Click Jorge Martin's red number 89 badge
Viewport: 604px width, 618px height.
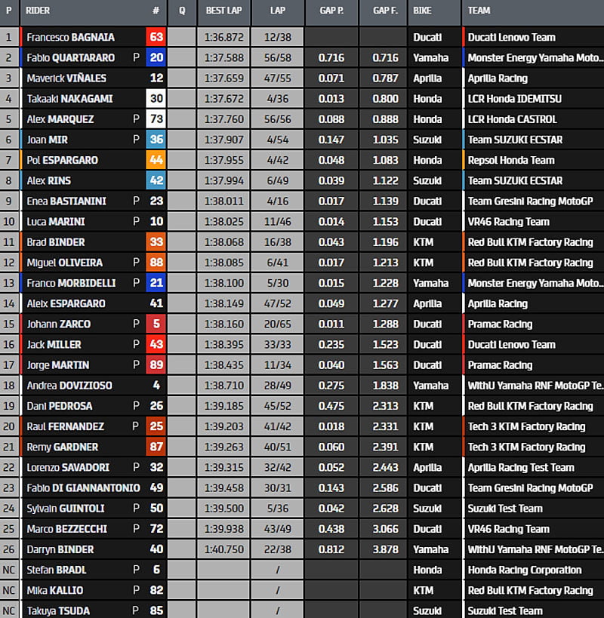pyautogui.click(x=156, y=365)
